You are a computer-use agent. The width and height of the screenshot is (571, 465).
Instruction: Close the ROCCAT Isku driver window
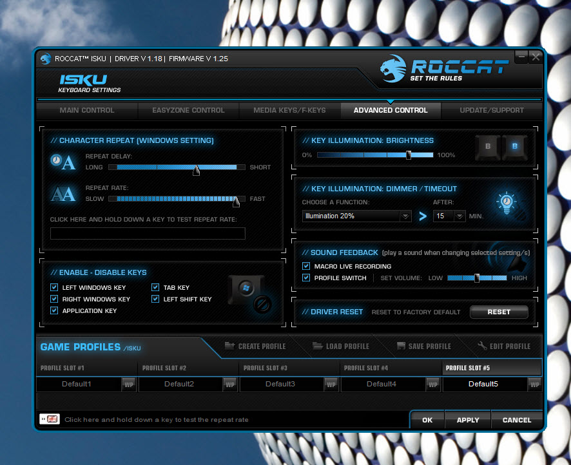click(536, 57)
